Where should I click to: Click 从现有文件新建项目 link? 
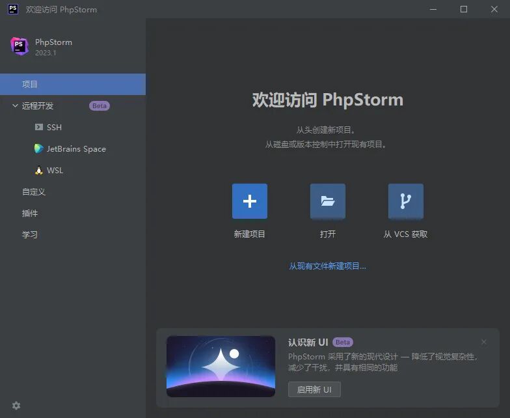click(328, 266)
